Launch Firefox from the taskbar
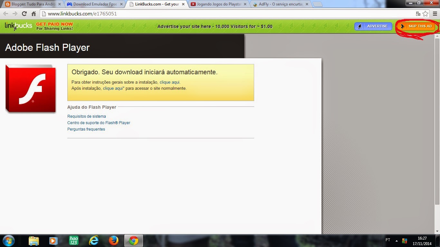This screenshot has width=440, height=247. point(113,241)
